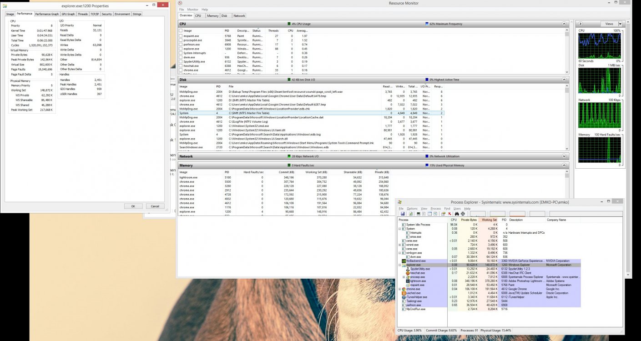
Task: Tick the System Interrupts checkbox
Action: click(x=181, y=53)
